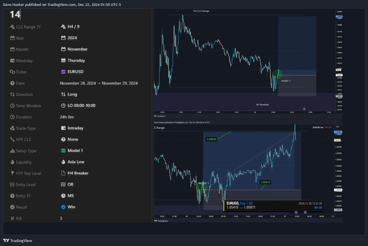Click the bar chart icon beside Setup Type
The image size is (368, 246).
12,151
